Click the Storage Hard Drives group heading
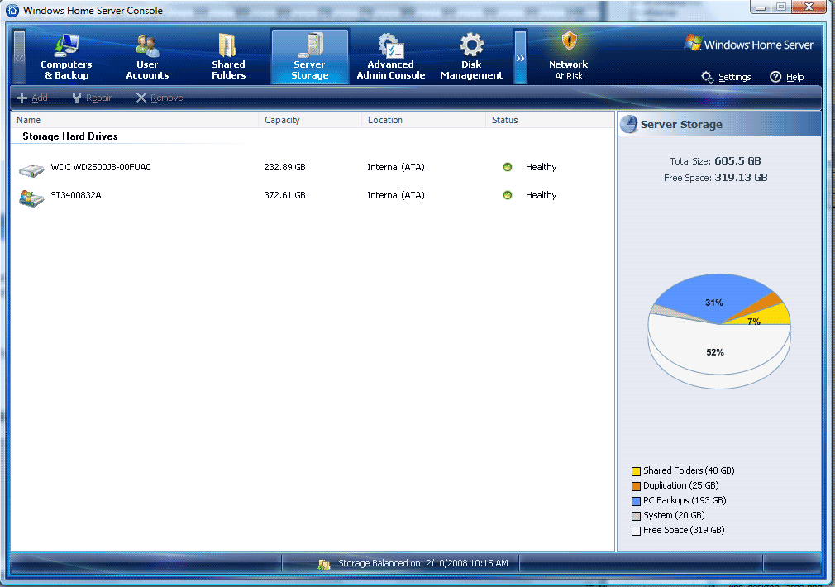The height and width of the screenshot is (587, 835). pyautogui.click(x=69, y=136)
